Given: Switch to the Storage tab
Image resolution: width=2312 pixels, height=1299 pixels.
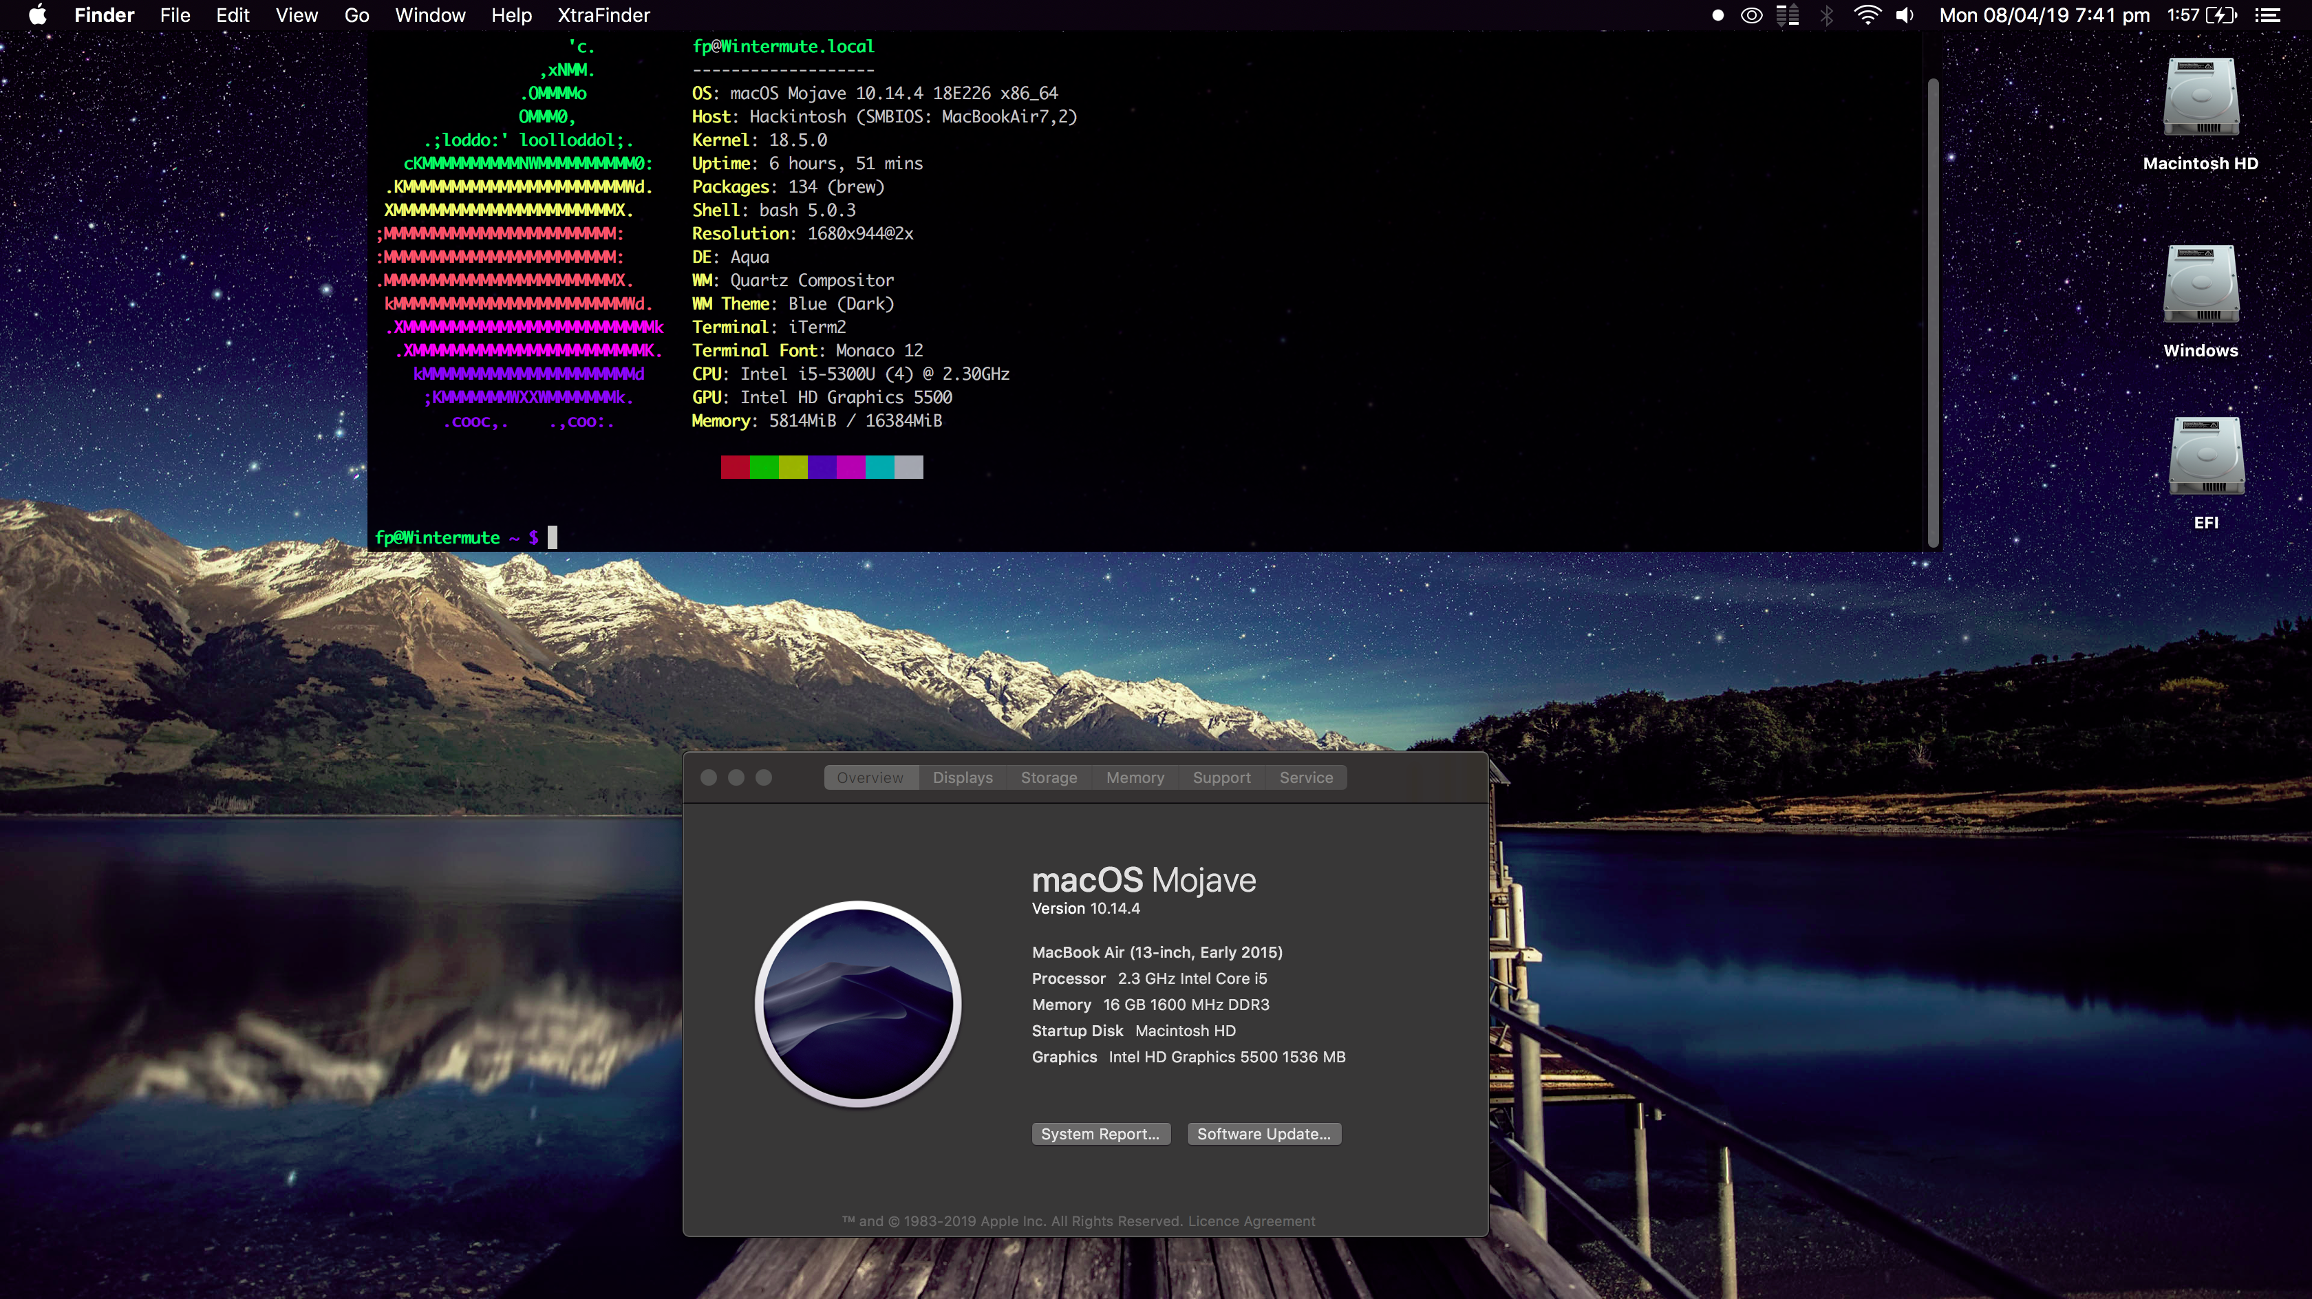Looking at the screenshot, I should coord(1048,777).
